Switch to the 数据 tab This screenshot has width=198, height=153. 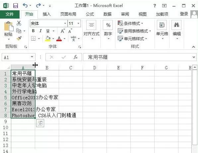(107, 14)
